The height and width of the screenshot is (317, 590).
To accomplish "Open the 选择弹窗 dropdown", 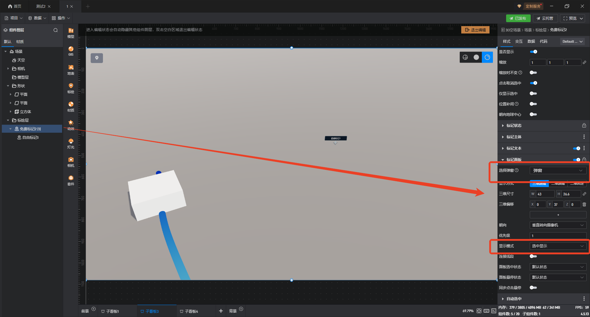I will [558, 170].
